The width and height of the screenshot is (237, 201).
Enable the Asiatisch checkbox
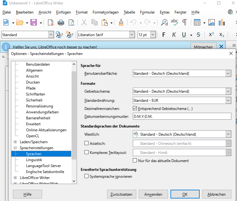click(86, 143)
